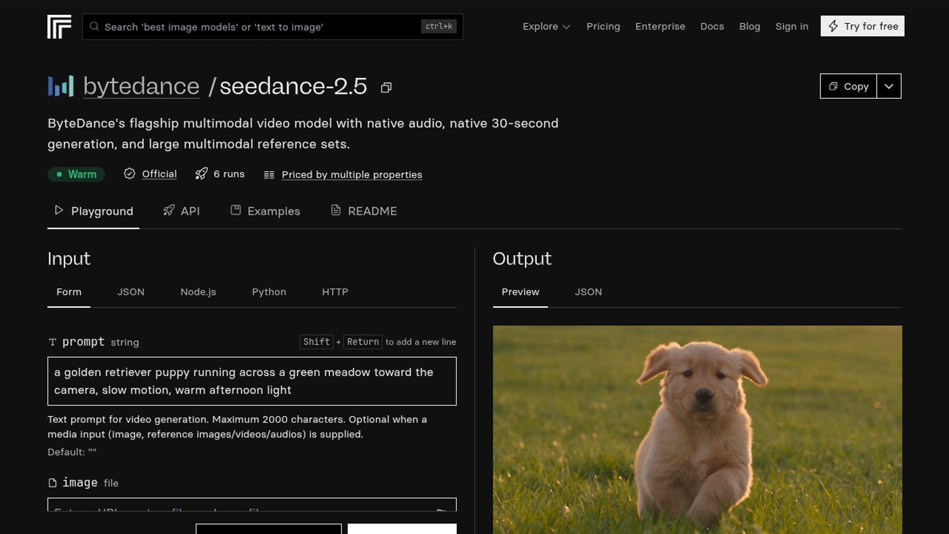Click the rocket icon beside 6 runs

coord(201,174)
